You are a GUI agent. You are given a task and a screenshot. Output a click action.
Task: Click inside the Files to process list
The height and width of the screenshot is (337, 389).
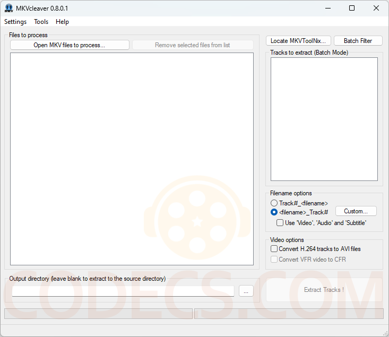pyautogui.click(x=132, y=159)
